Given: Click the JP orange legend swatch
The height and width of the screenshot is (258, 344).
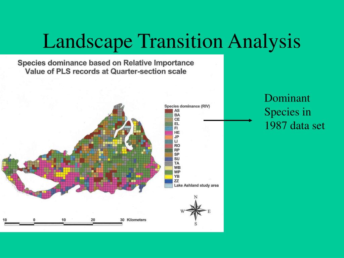Looking at the screenshot, I should (x=169, y=137).
